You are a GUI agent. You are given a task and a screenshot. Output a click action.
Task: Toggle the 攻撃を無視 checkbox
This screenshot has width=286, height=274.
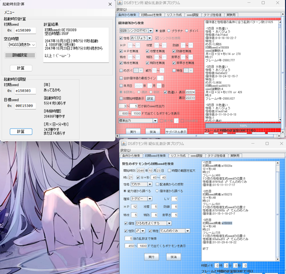pos(147,51)
